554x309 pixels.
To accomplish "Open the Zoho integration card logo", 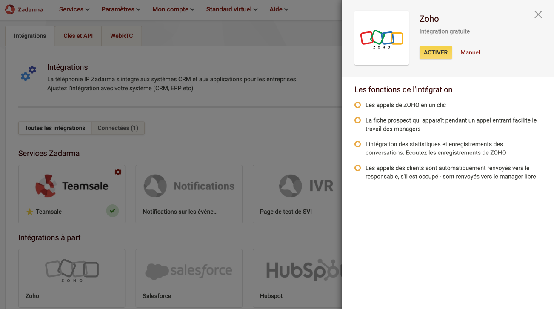I will 72,271.
